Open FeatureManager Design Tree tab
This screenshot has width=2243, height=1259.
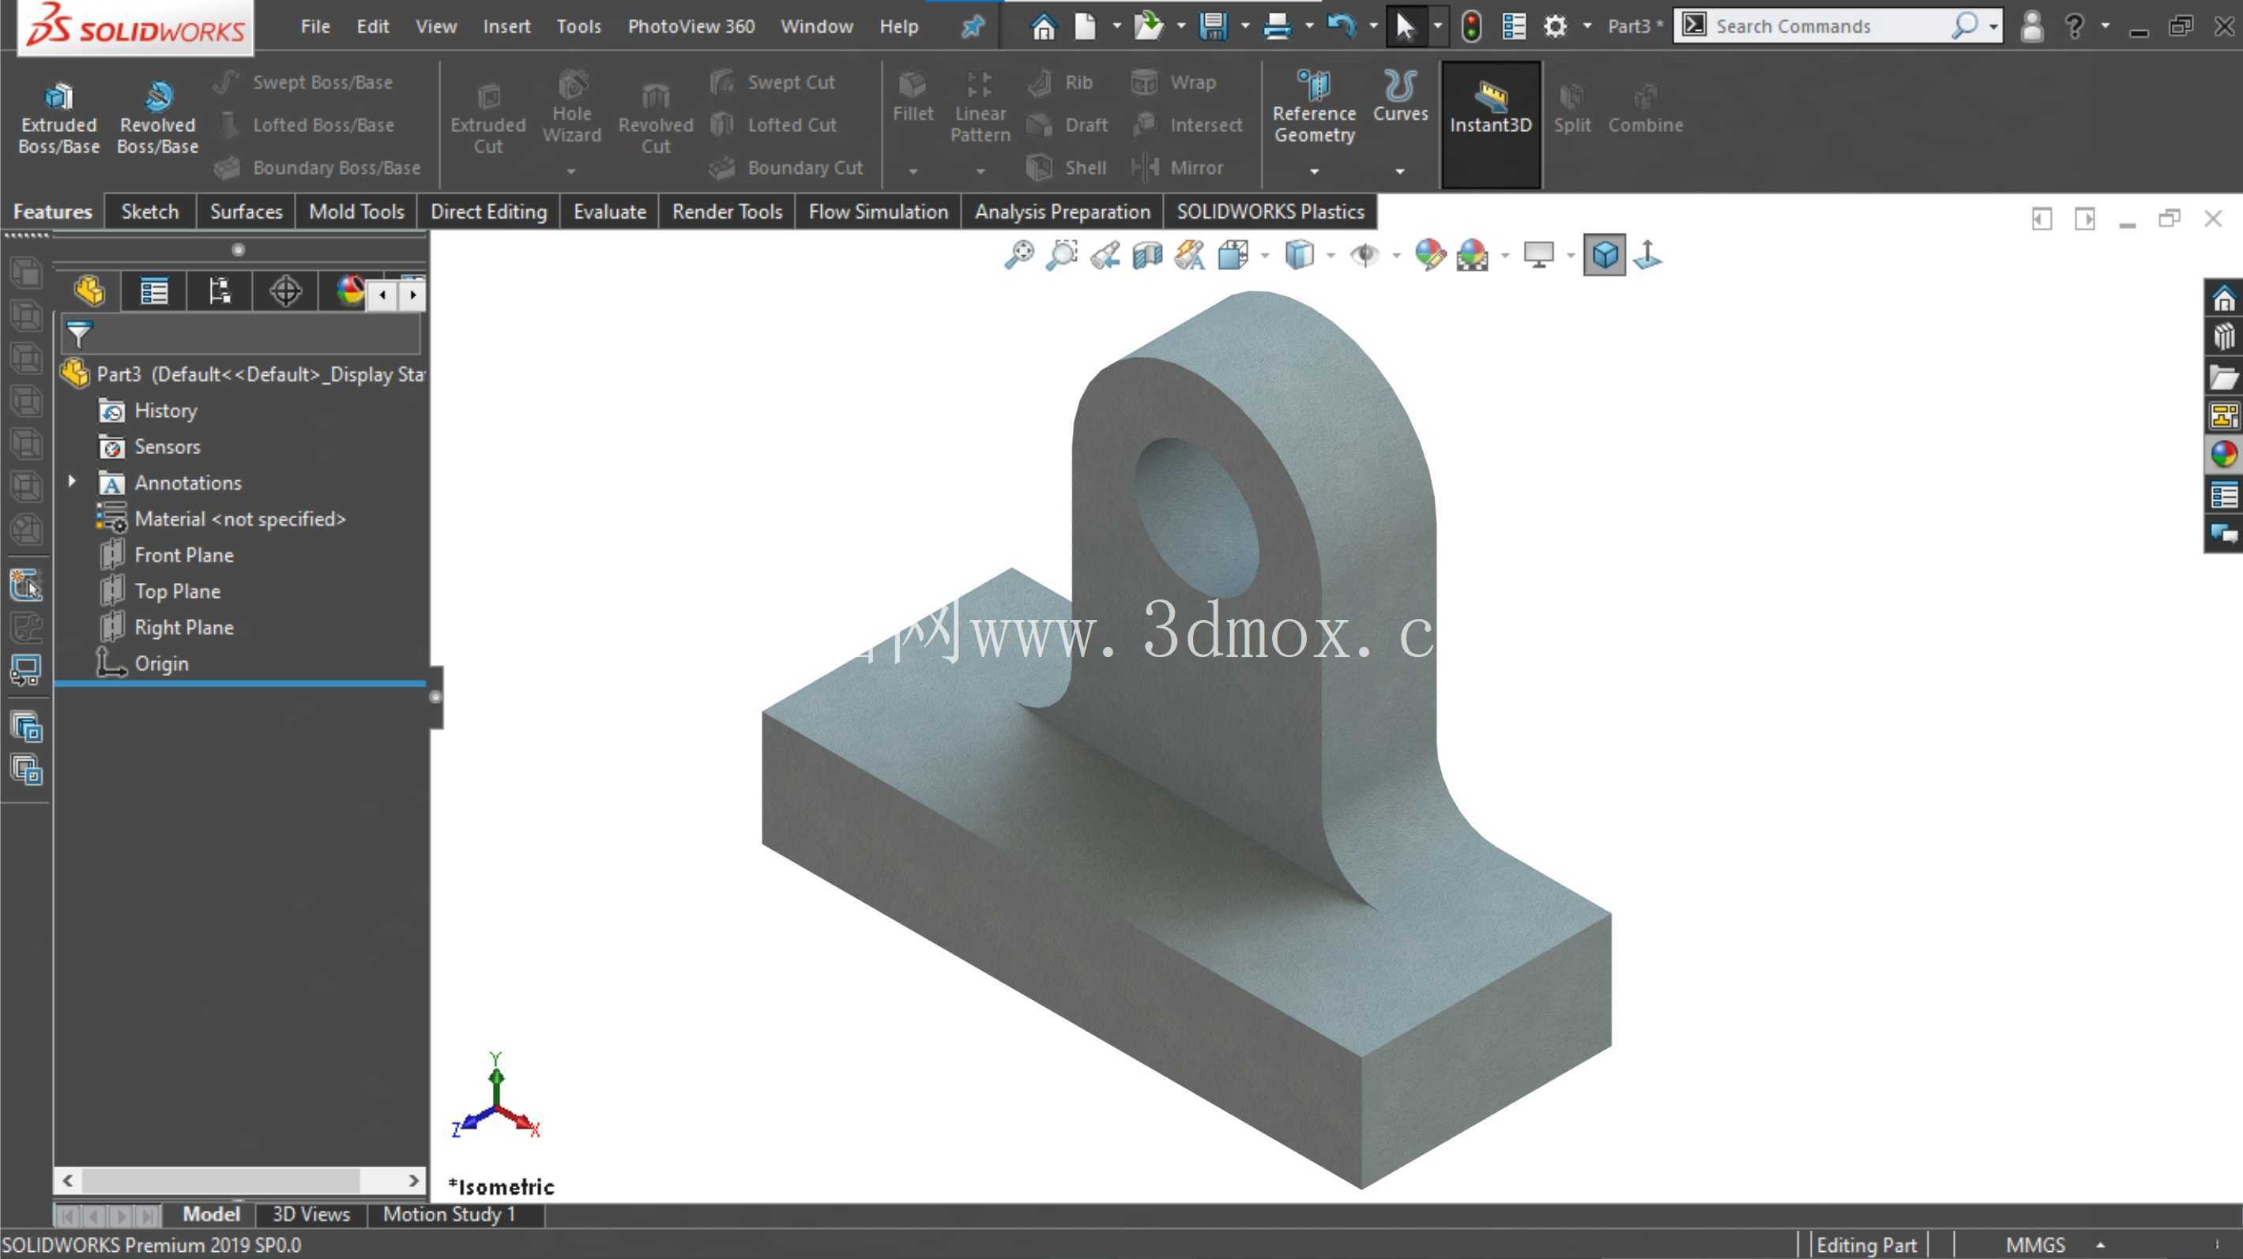tap(88, 291)
